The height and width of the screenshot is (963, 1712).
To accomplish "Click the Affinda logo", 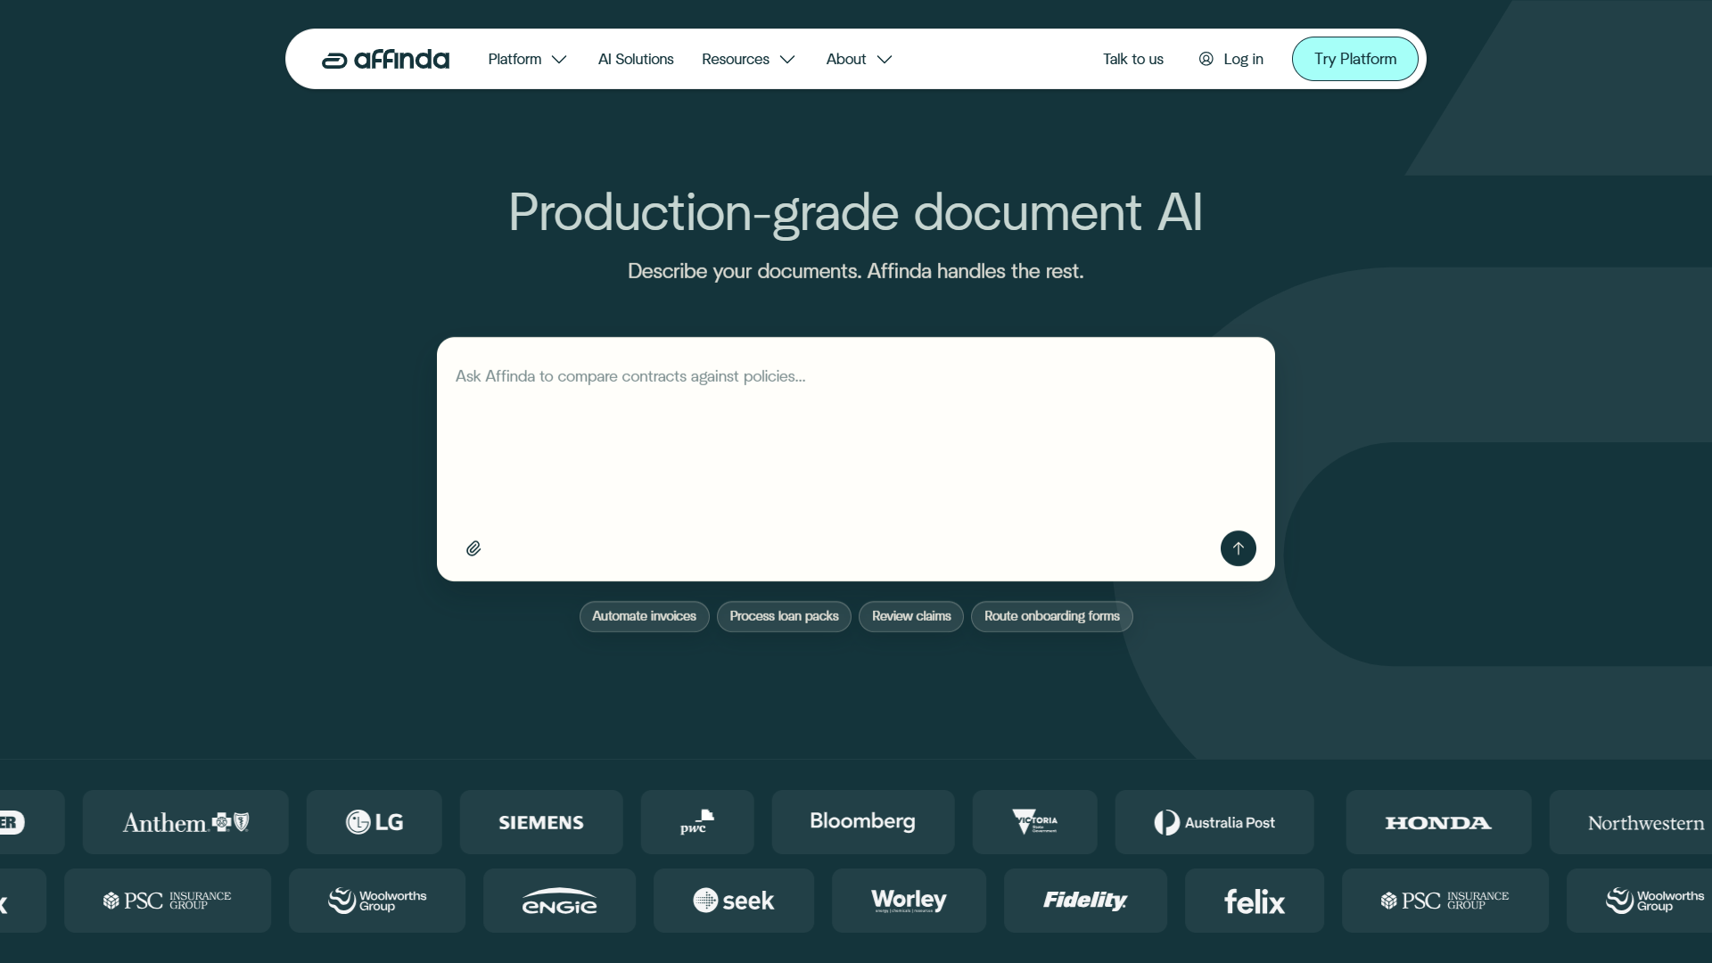I will (385, 59).
